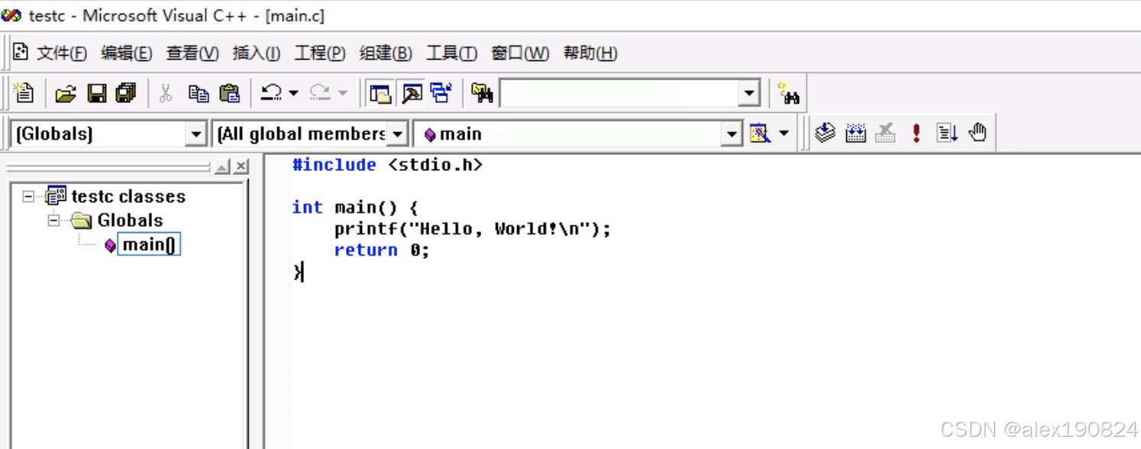Screen dimensions: 1141x449
Task: Close the workspace panel with X button
Action: pos(241,166)
